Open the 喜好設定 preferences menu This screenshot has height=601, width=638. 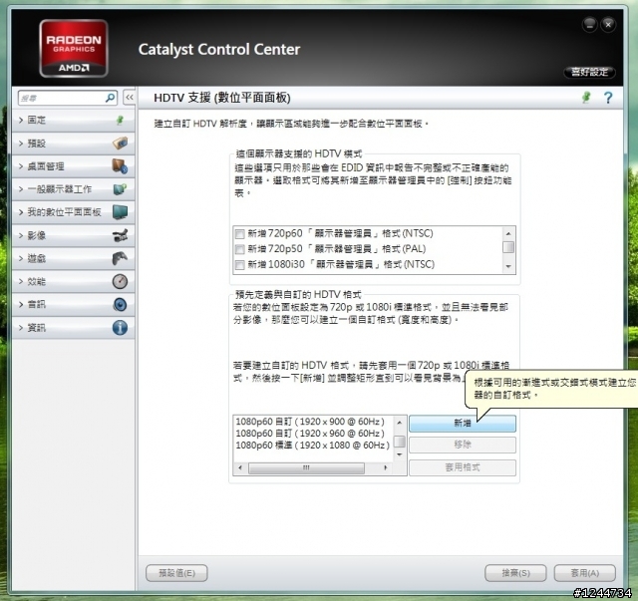pos(589,72)
